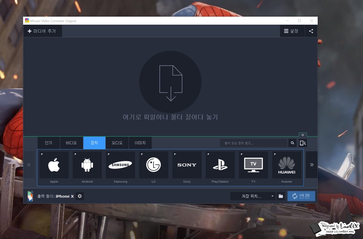
Task: Maximize the Movavi Video Converter window
Action: [x=299, y=21]
